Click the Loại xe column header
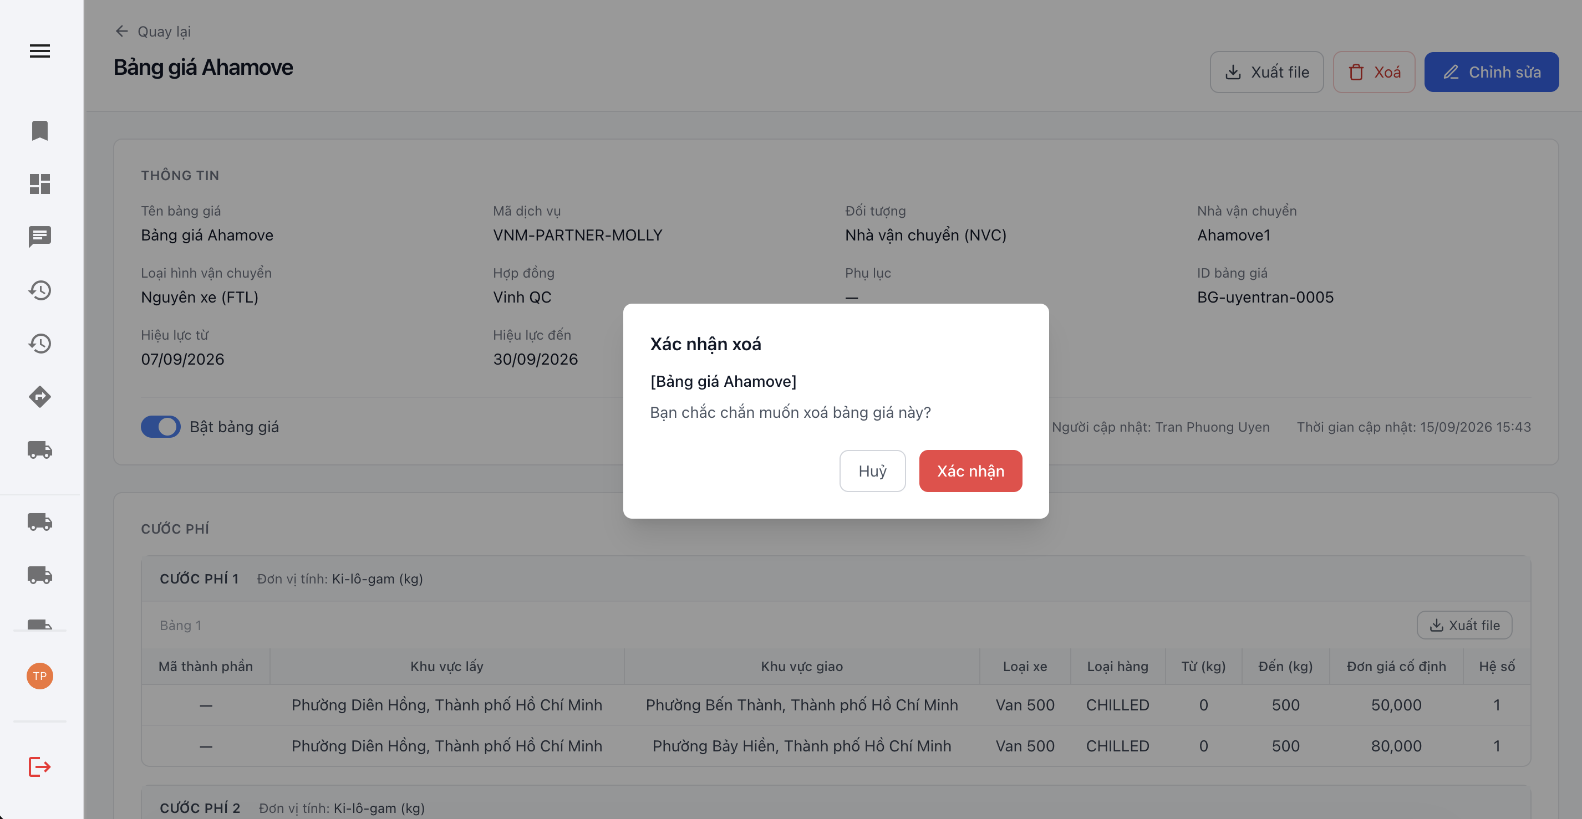 (1024, 666)
